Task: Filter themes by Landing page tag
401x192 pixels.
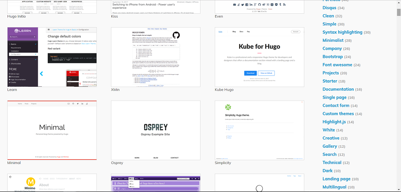Action: pos(337,179)
